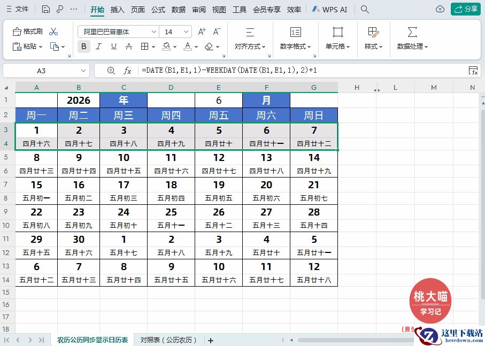The height and width of the screenshot is (346, 485).
Task: Click the search magnifier icon
Action: point(365,9)
